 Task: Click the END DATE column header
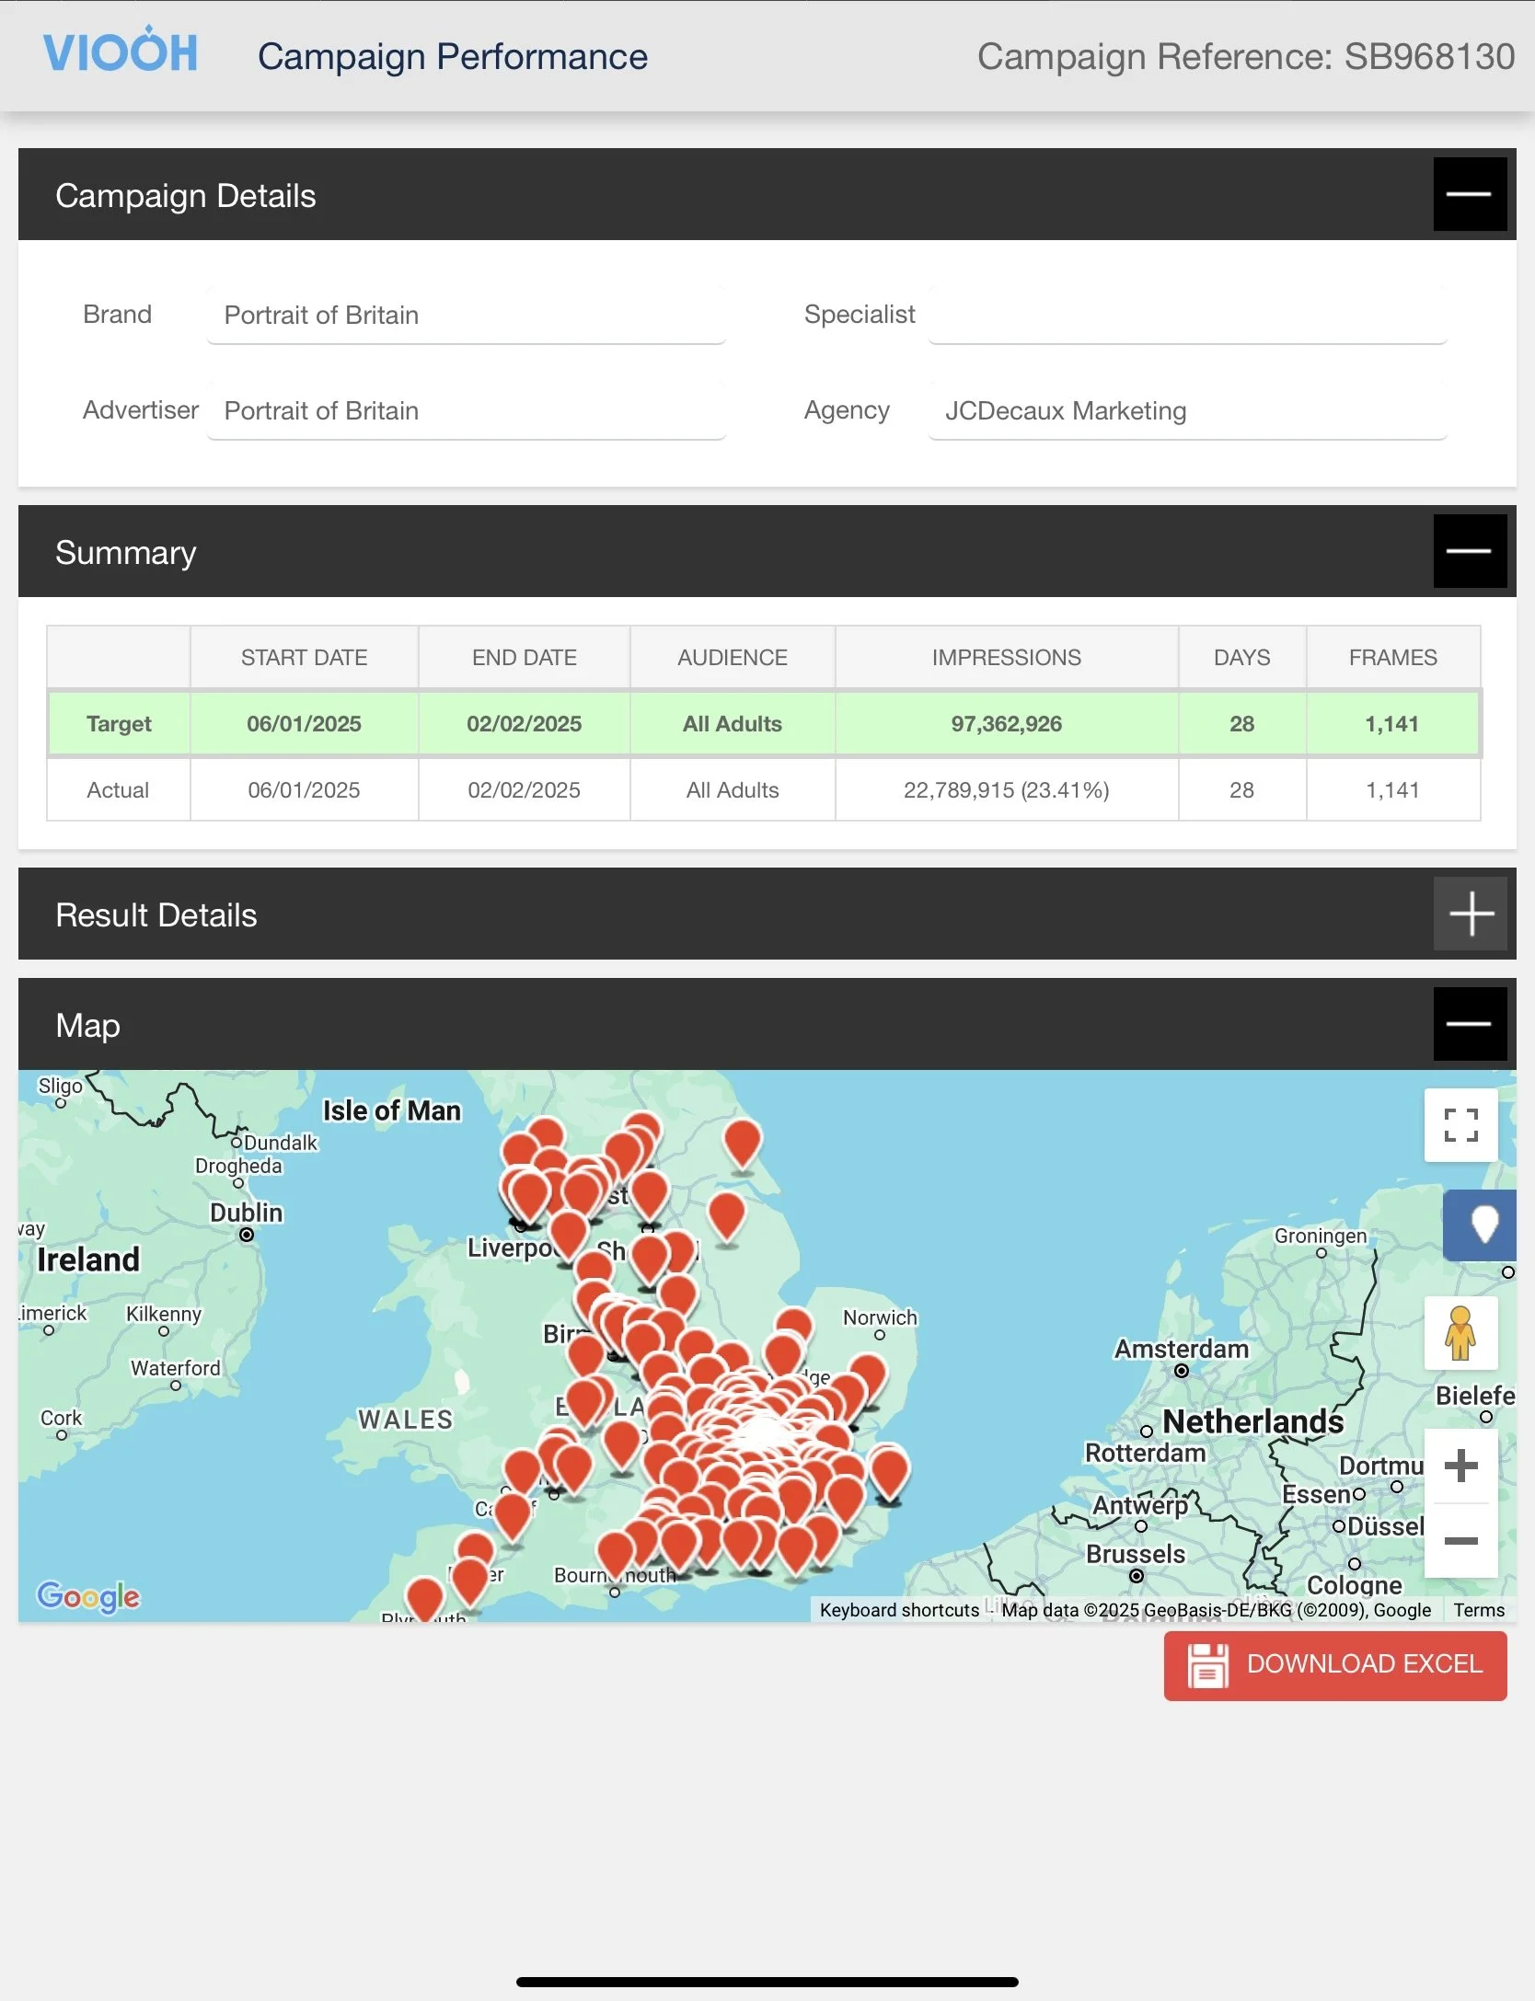pyautogui.click(x=525, y=657)
